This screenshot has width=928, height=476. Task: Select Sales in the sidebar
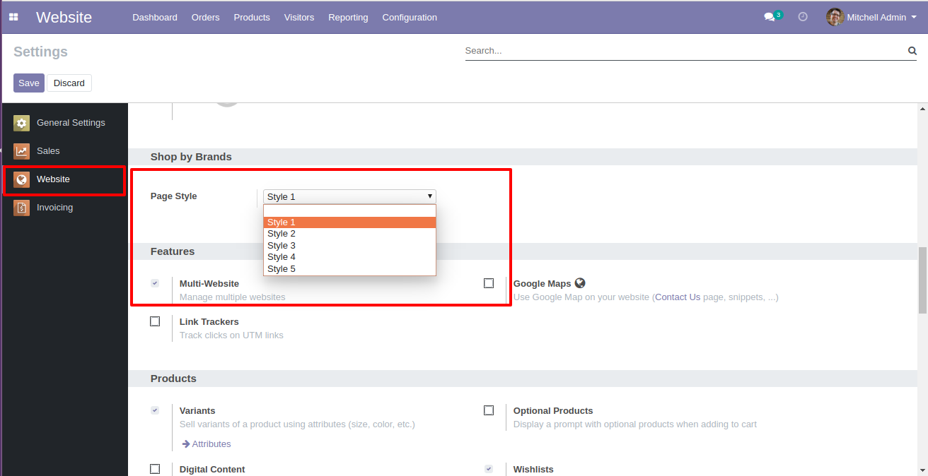coord(64,151)
